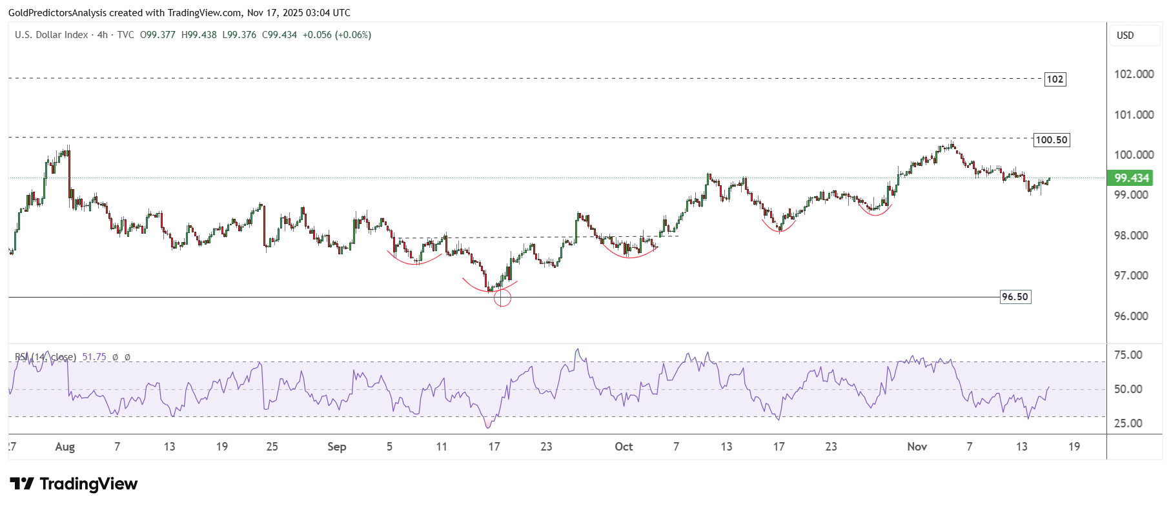
Task: Click the TVC data source label
Action: pos(126,35)
